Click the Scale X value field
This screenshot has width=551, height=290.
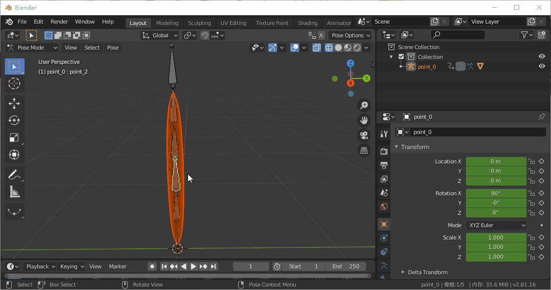click(x=496, y=237)
